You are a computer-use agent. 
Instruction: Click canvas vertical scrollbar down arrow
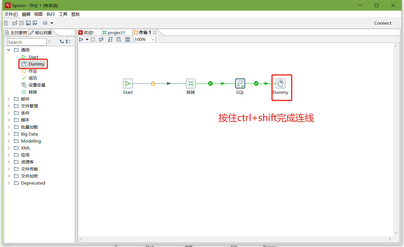click(396, 233)
